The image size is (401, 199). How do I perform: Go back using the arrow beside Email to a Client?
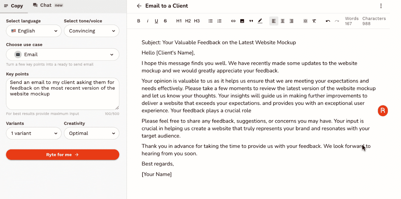139,6
